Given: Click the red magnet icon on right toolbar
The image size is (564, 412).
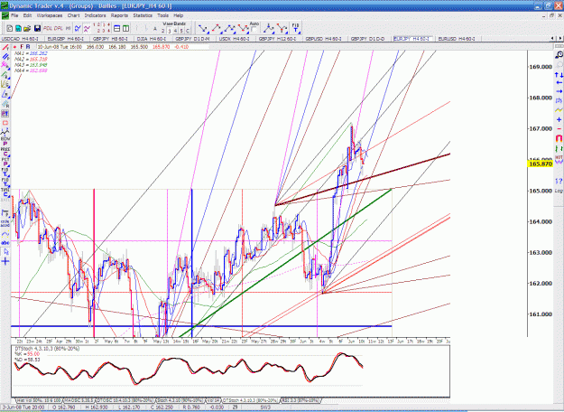Looking at the screenshot, I should [x=559, y=138].
